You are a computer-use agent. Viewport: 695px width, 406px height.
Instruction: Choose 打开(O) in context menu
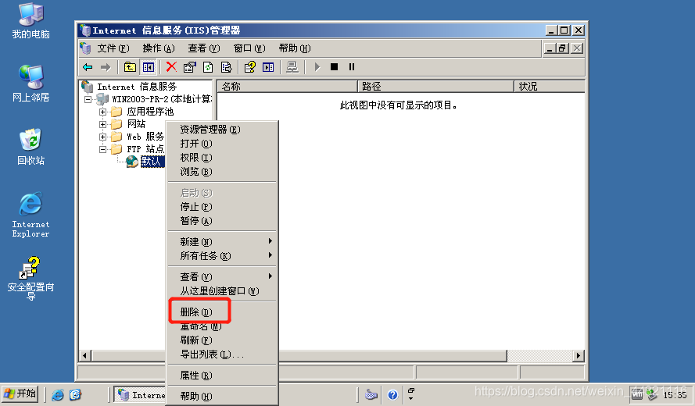pos(222,144)
